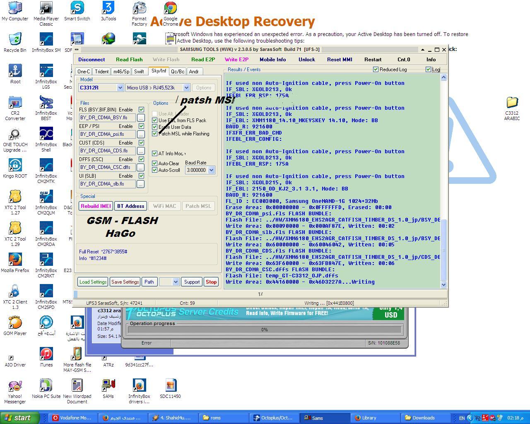Open Yahoo! Messenger desktop icon
The width and height of the screenshot is (530, 424).
(15, 391)
